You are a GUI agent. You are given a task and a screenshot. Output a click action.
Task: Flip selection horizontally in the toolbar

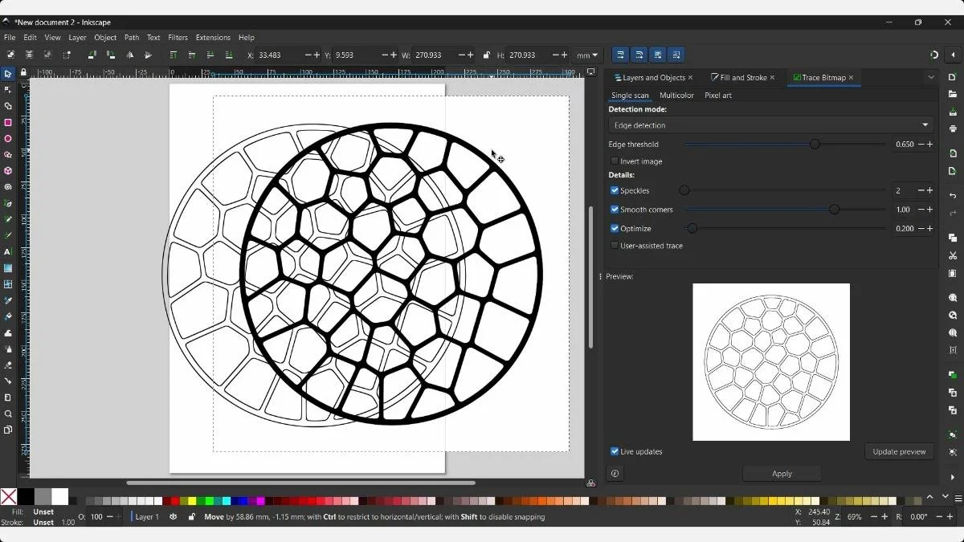click(x=129, y=55)
